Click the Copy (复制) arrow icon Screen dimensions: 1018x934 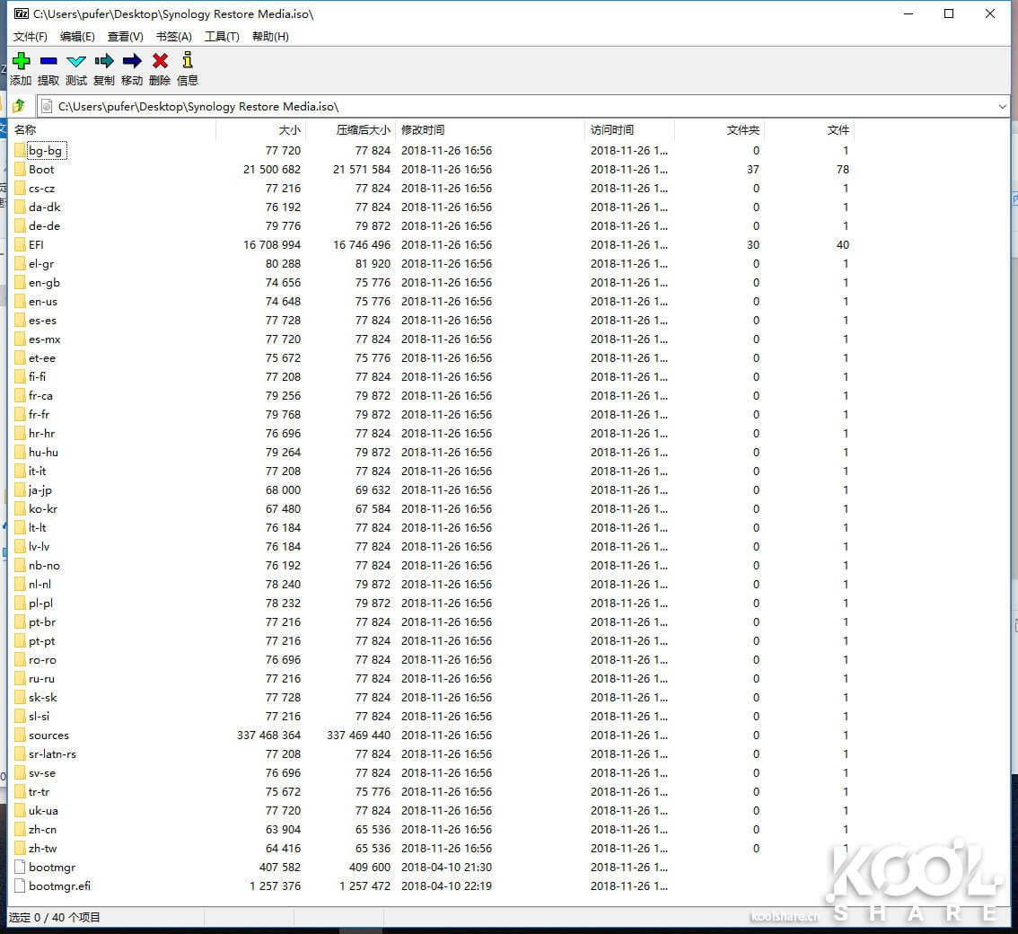tap(104, 61)
